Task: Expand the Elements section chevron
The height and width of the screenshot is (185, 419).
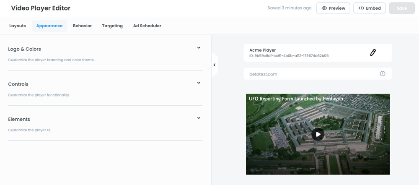Action: (199, 118)
